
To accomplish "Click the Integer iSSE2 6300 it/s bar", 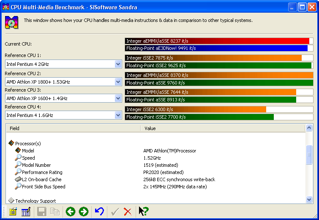I will point(219,109).
